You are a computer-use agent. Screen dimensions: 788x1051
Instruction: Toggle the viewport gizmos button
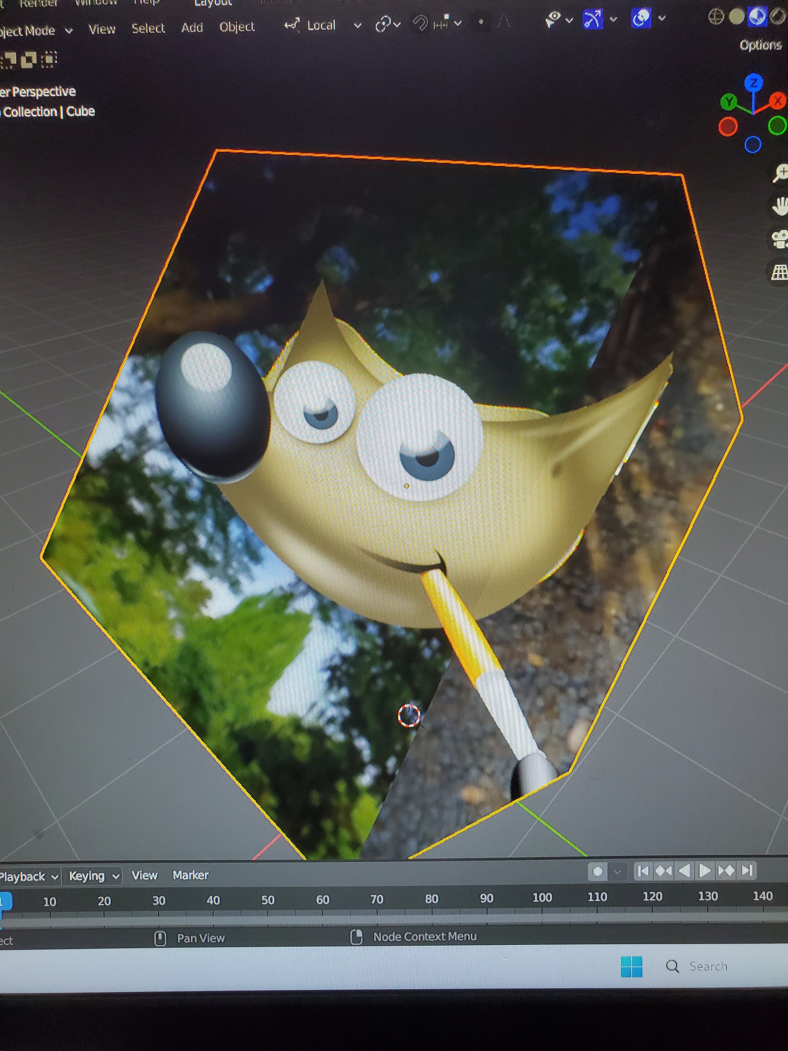[x=592, y=20]
